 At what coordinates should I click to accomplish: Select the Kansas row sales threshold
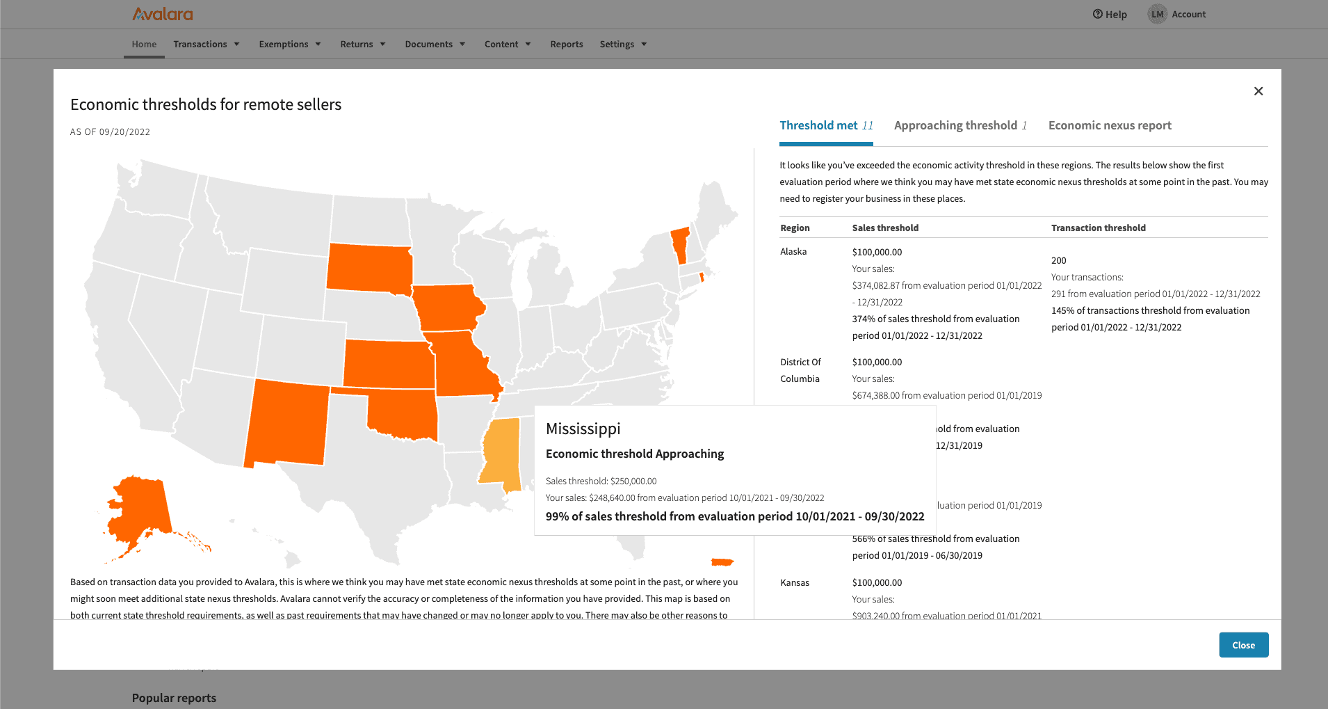point(877,582)
